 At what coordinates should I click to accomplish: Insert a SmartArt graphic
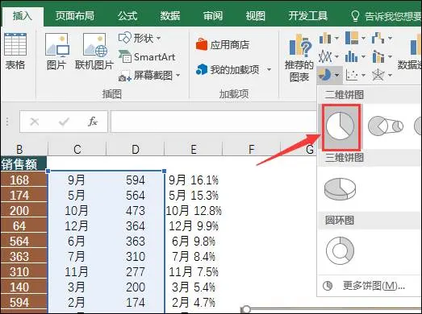pyautogui.click(x=147, y=56)
